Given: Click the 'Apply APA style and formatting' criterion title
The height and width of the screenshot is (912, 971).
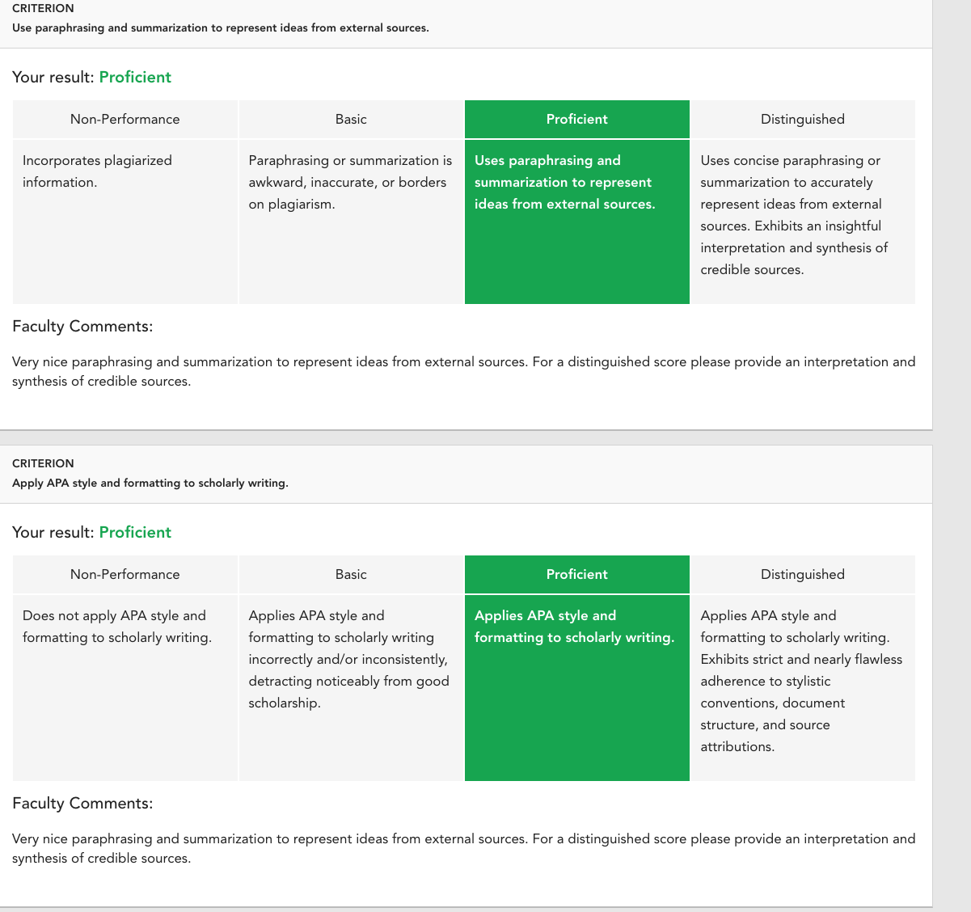Looking at the screenshot, I should 150,483.
